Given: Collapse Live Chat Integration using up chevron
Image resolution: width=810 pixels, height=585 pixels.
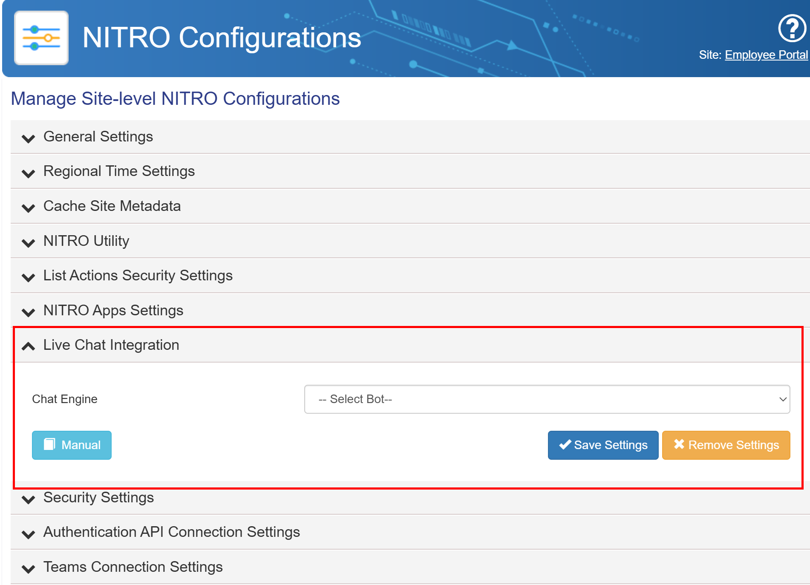Looking at the screenshot, I should point(28,346).
